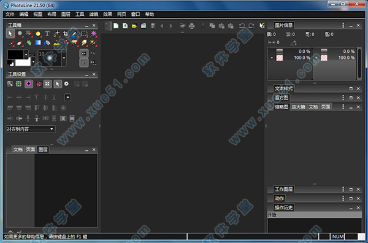The height and width of the screenshot is (243, 368).
Task: Create new document from toolbar
Action: [116, 26]
